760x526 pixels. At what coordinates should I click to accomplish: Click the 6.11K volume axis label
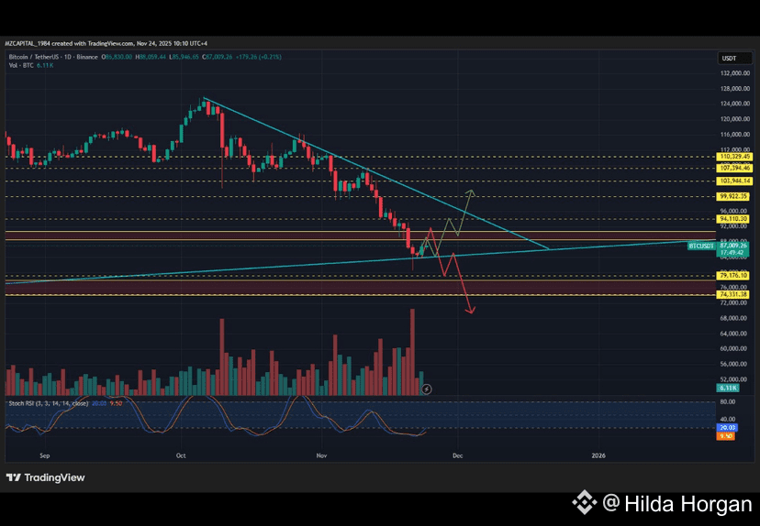pos(728,388)
